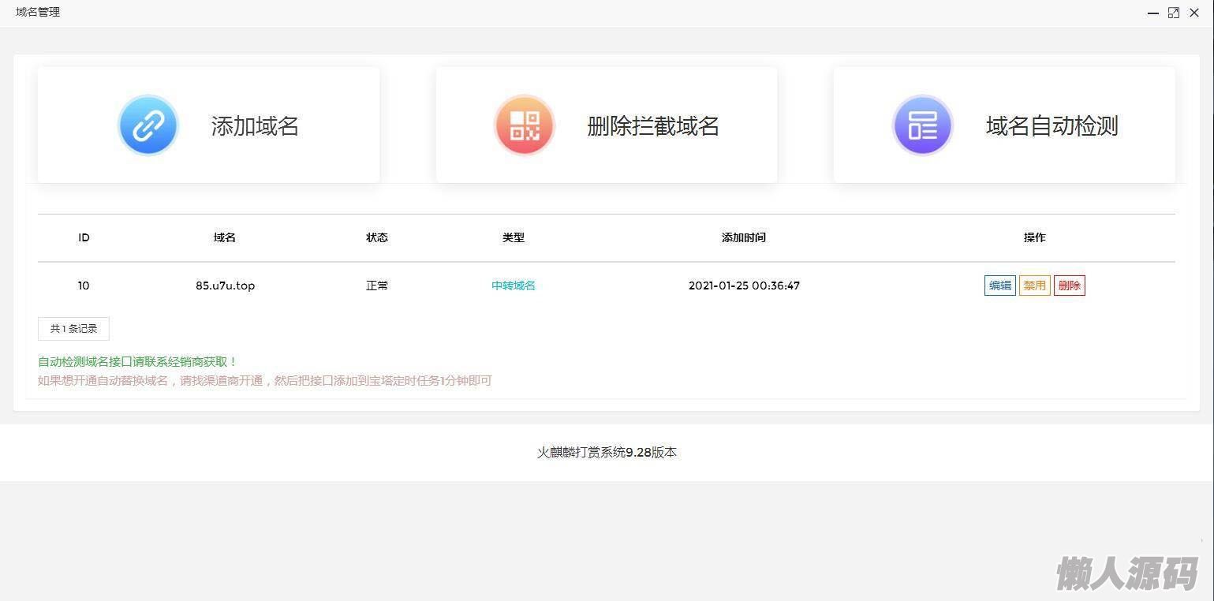Edit domain 85.u7u.top with 编辑 button
Screen dimensions: 1214x601
pyautogui.click(x=999, y=286)
